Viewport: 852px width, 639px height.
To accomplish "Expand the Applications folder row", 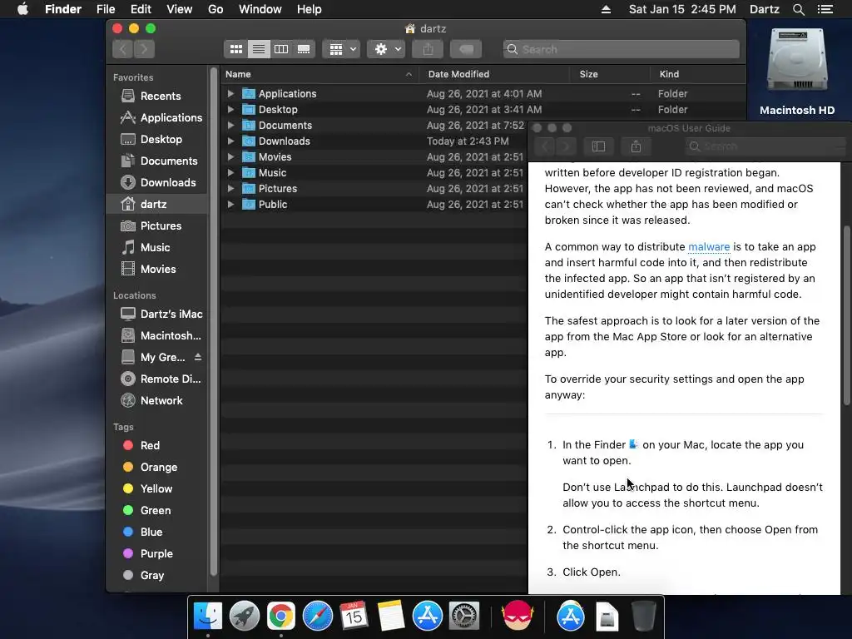I will pyautogui.click(x=230, y=93).
